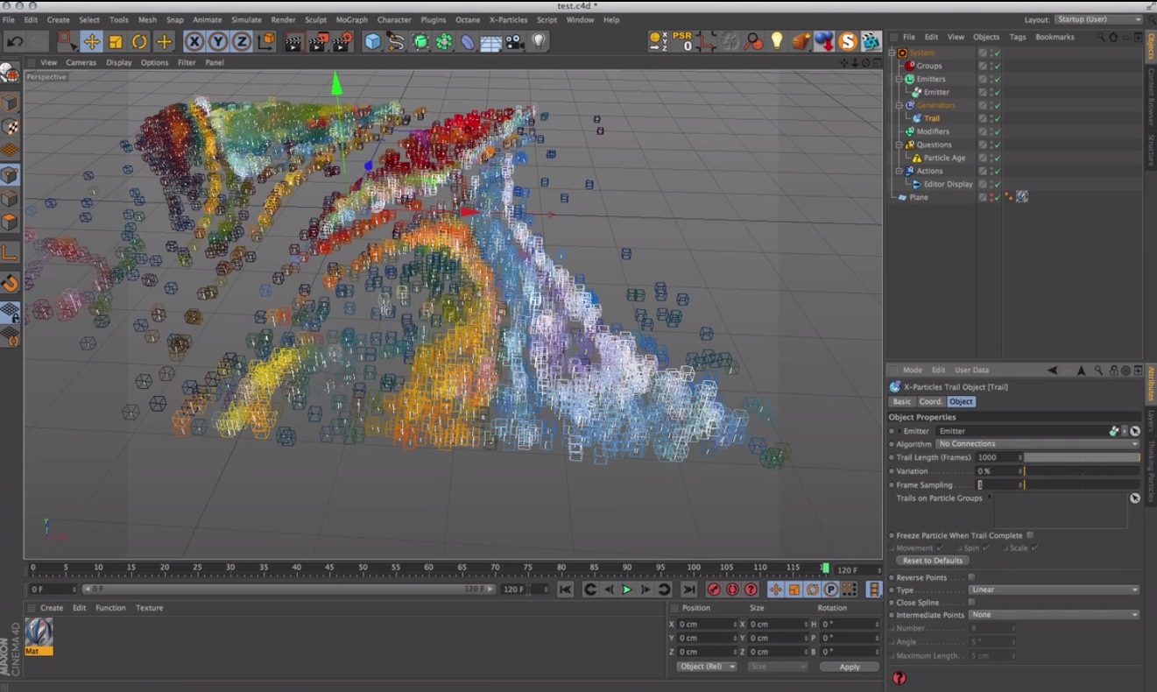Select the Rotate tool icon
Viewport: 1157px width, 692px height.
point(139,41)
